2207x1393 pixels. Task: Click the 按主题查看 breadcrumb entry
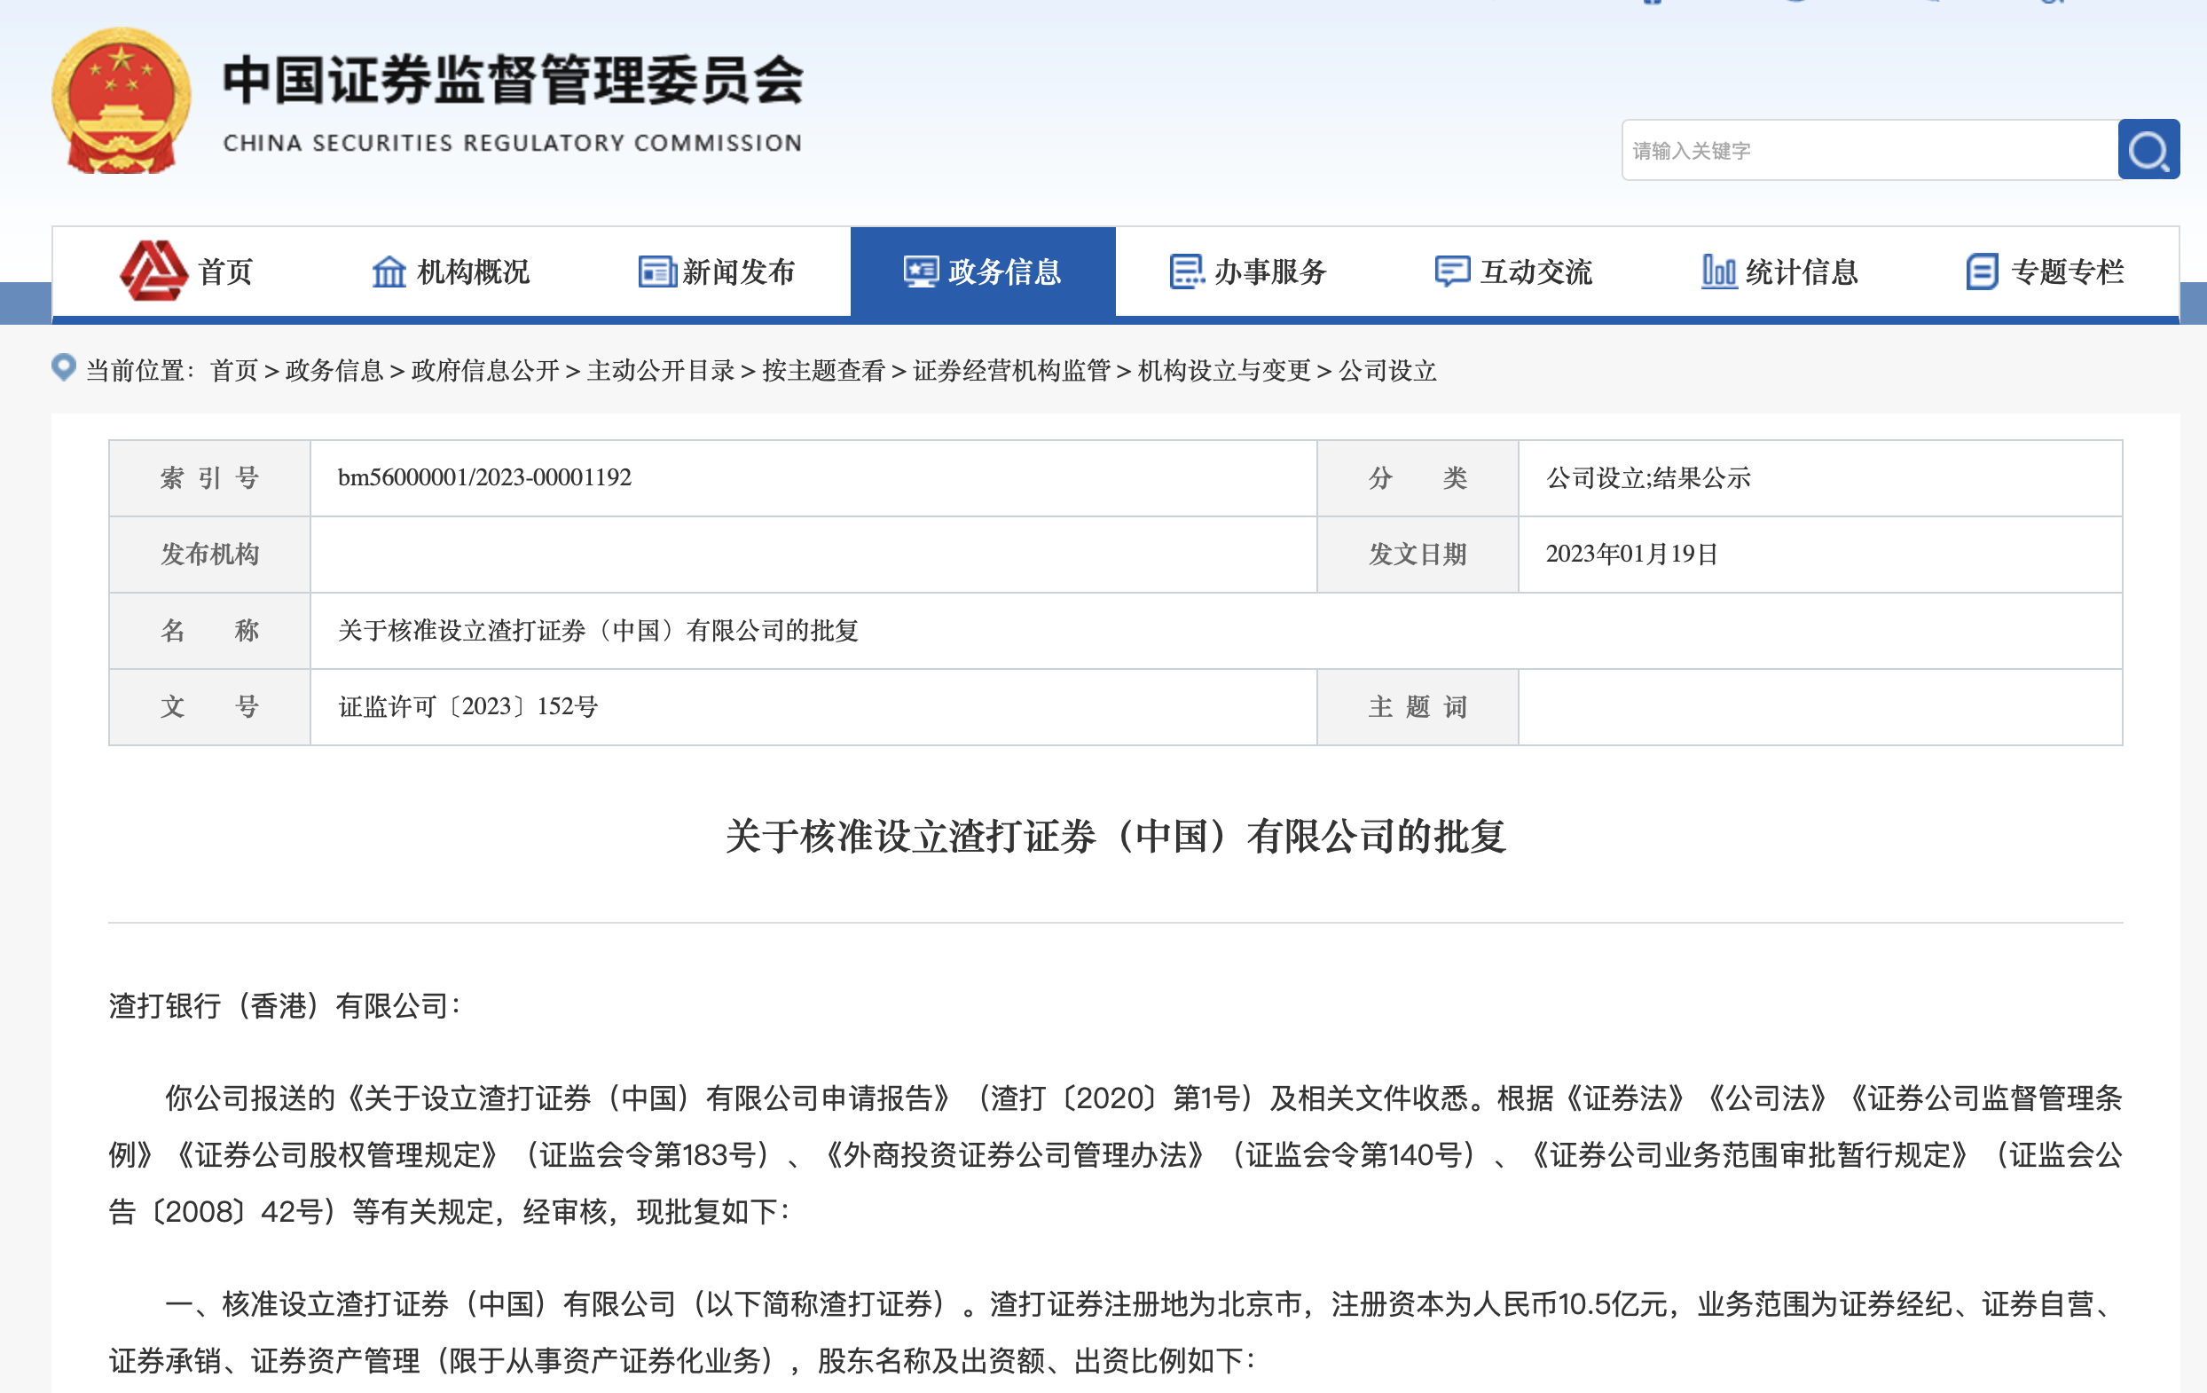click(x=826, y=373)
